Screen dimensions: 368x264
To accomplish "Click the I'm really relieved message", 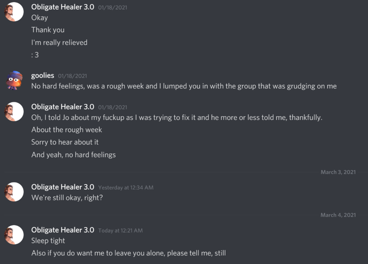I will 60,42.
